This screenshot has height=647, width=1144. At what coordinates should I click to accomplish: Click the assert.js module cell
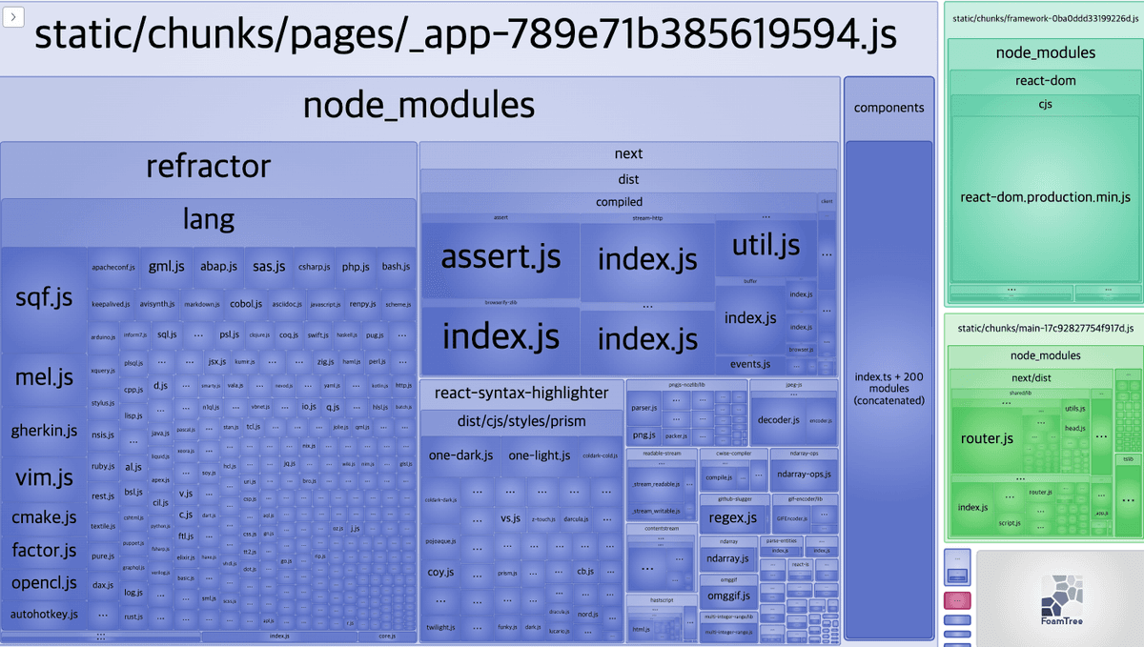(x=500, y=257)
